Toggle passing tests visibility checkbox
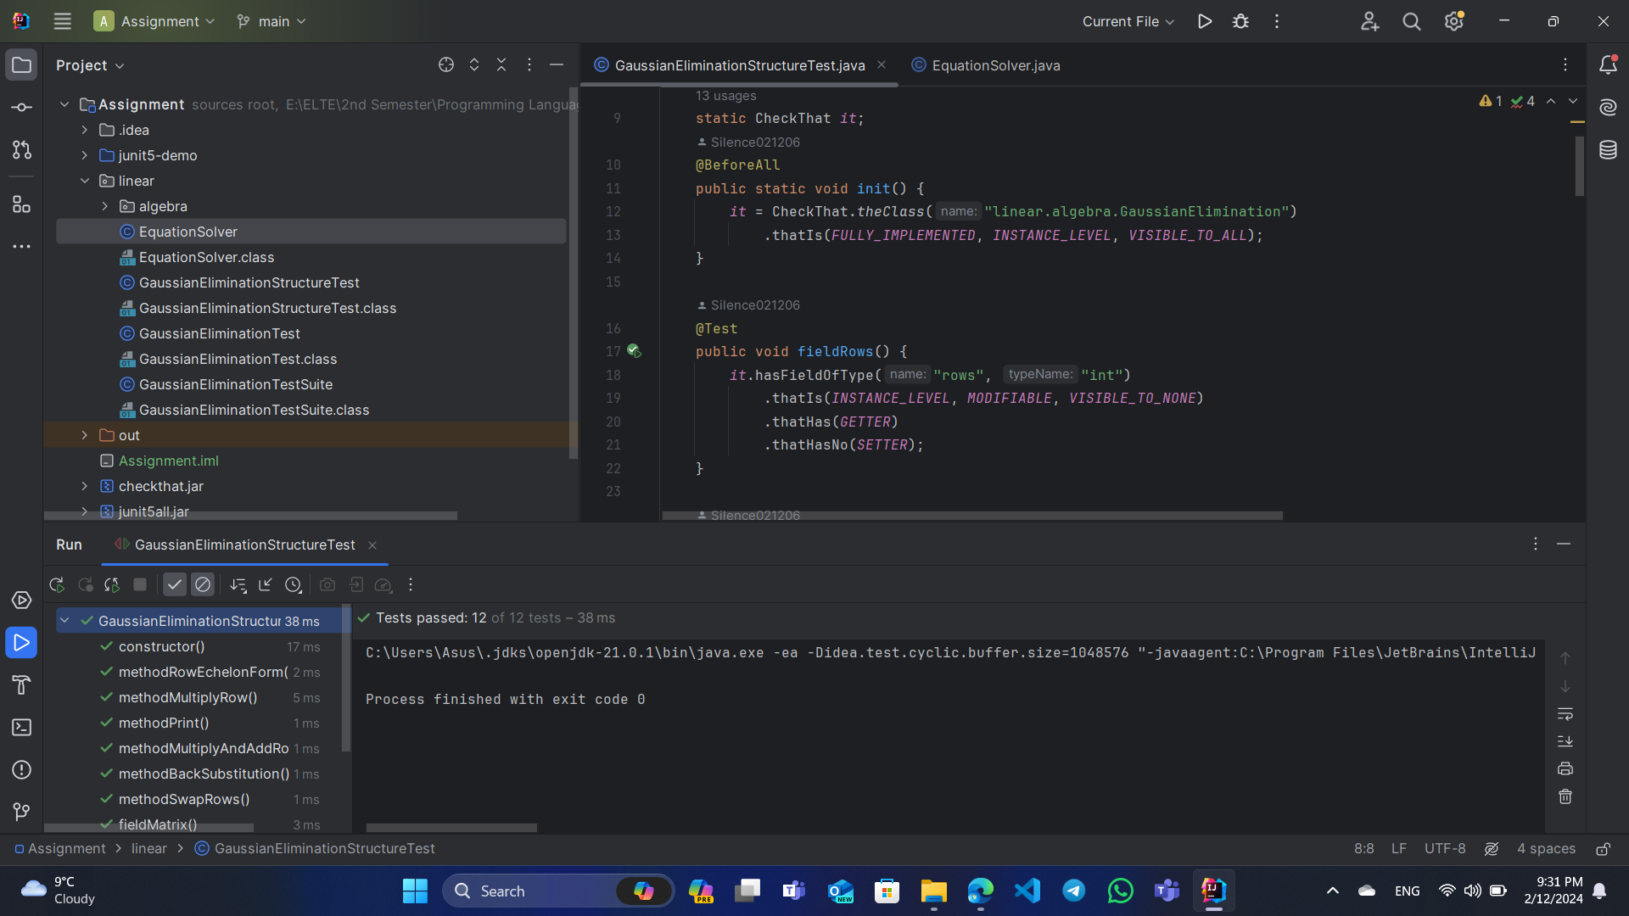This screenshot has width=1629, height=916. pos(175,585)
